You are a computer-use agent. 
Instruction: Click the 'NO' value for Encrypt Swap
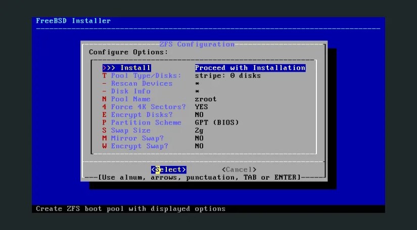click(199, 146)
